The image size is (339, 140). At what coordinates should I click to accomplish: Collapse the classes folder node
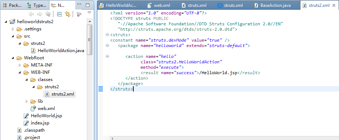click(27, 80)
